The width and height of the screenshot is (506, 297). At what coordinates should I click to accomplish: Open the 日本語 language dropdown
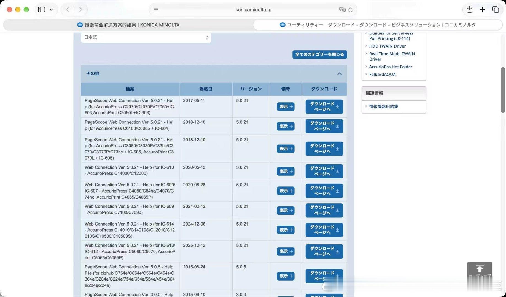(146, 37)
